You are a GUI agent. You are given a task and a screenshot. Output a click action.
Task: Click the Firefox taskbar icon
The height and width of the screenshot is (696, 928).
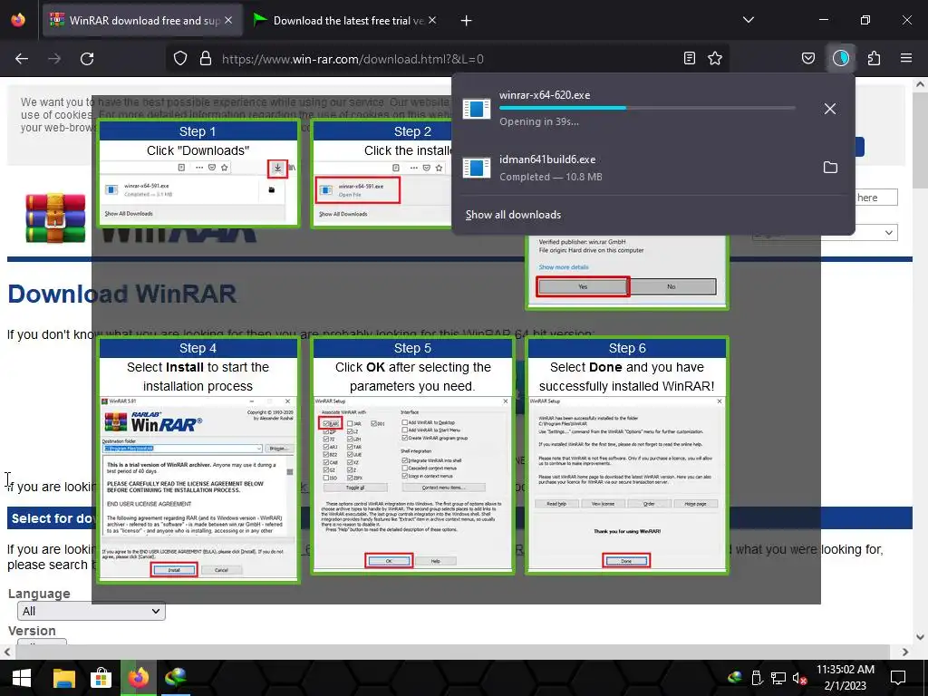click(x=139, y=678)
